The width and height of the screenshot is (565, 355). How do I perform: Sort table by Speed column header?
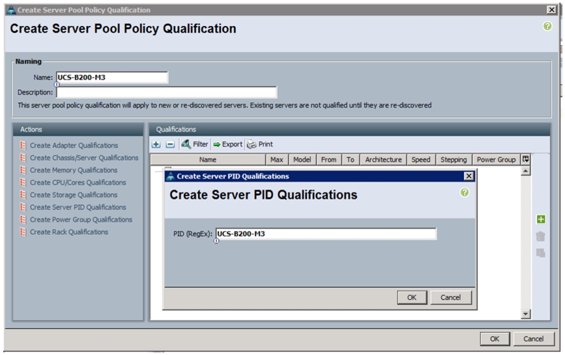[x=421, y=160]
